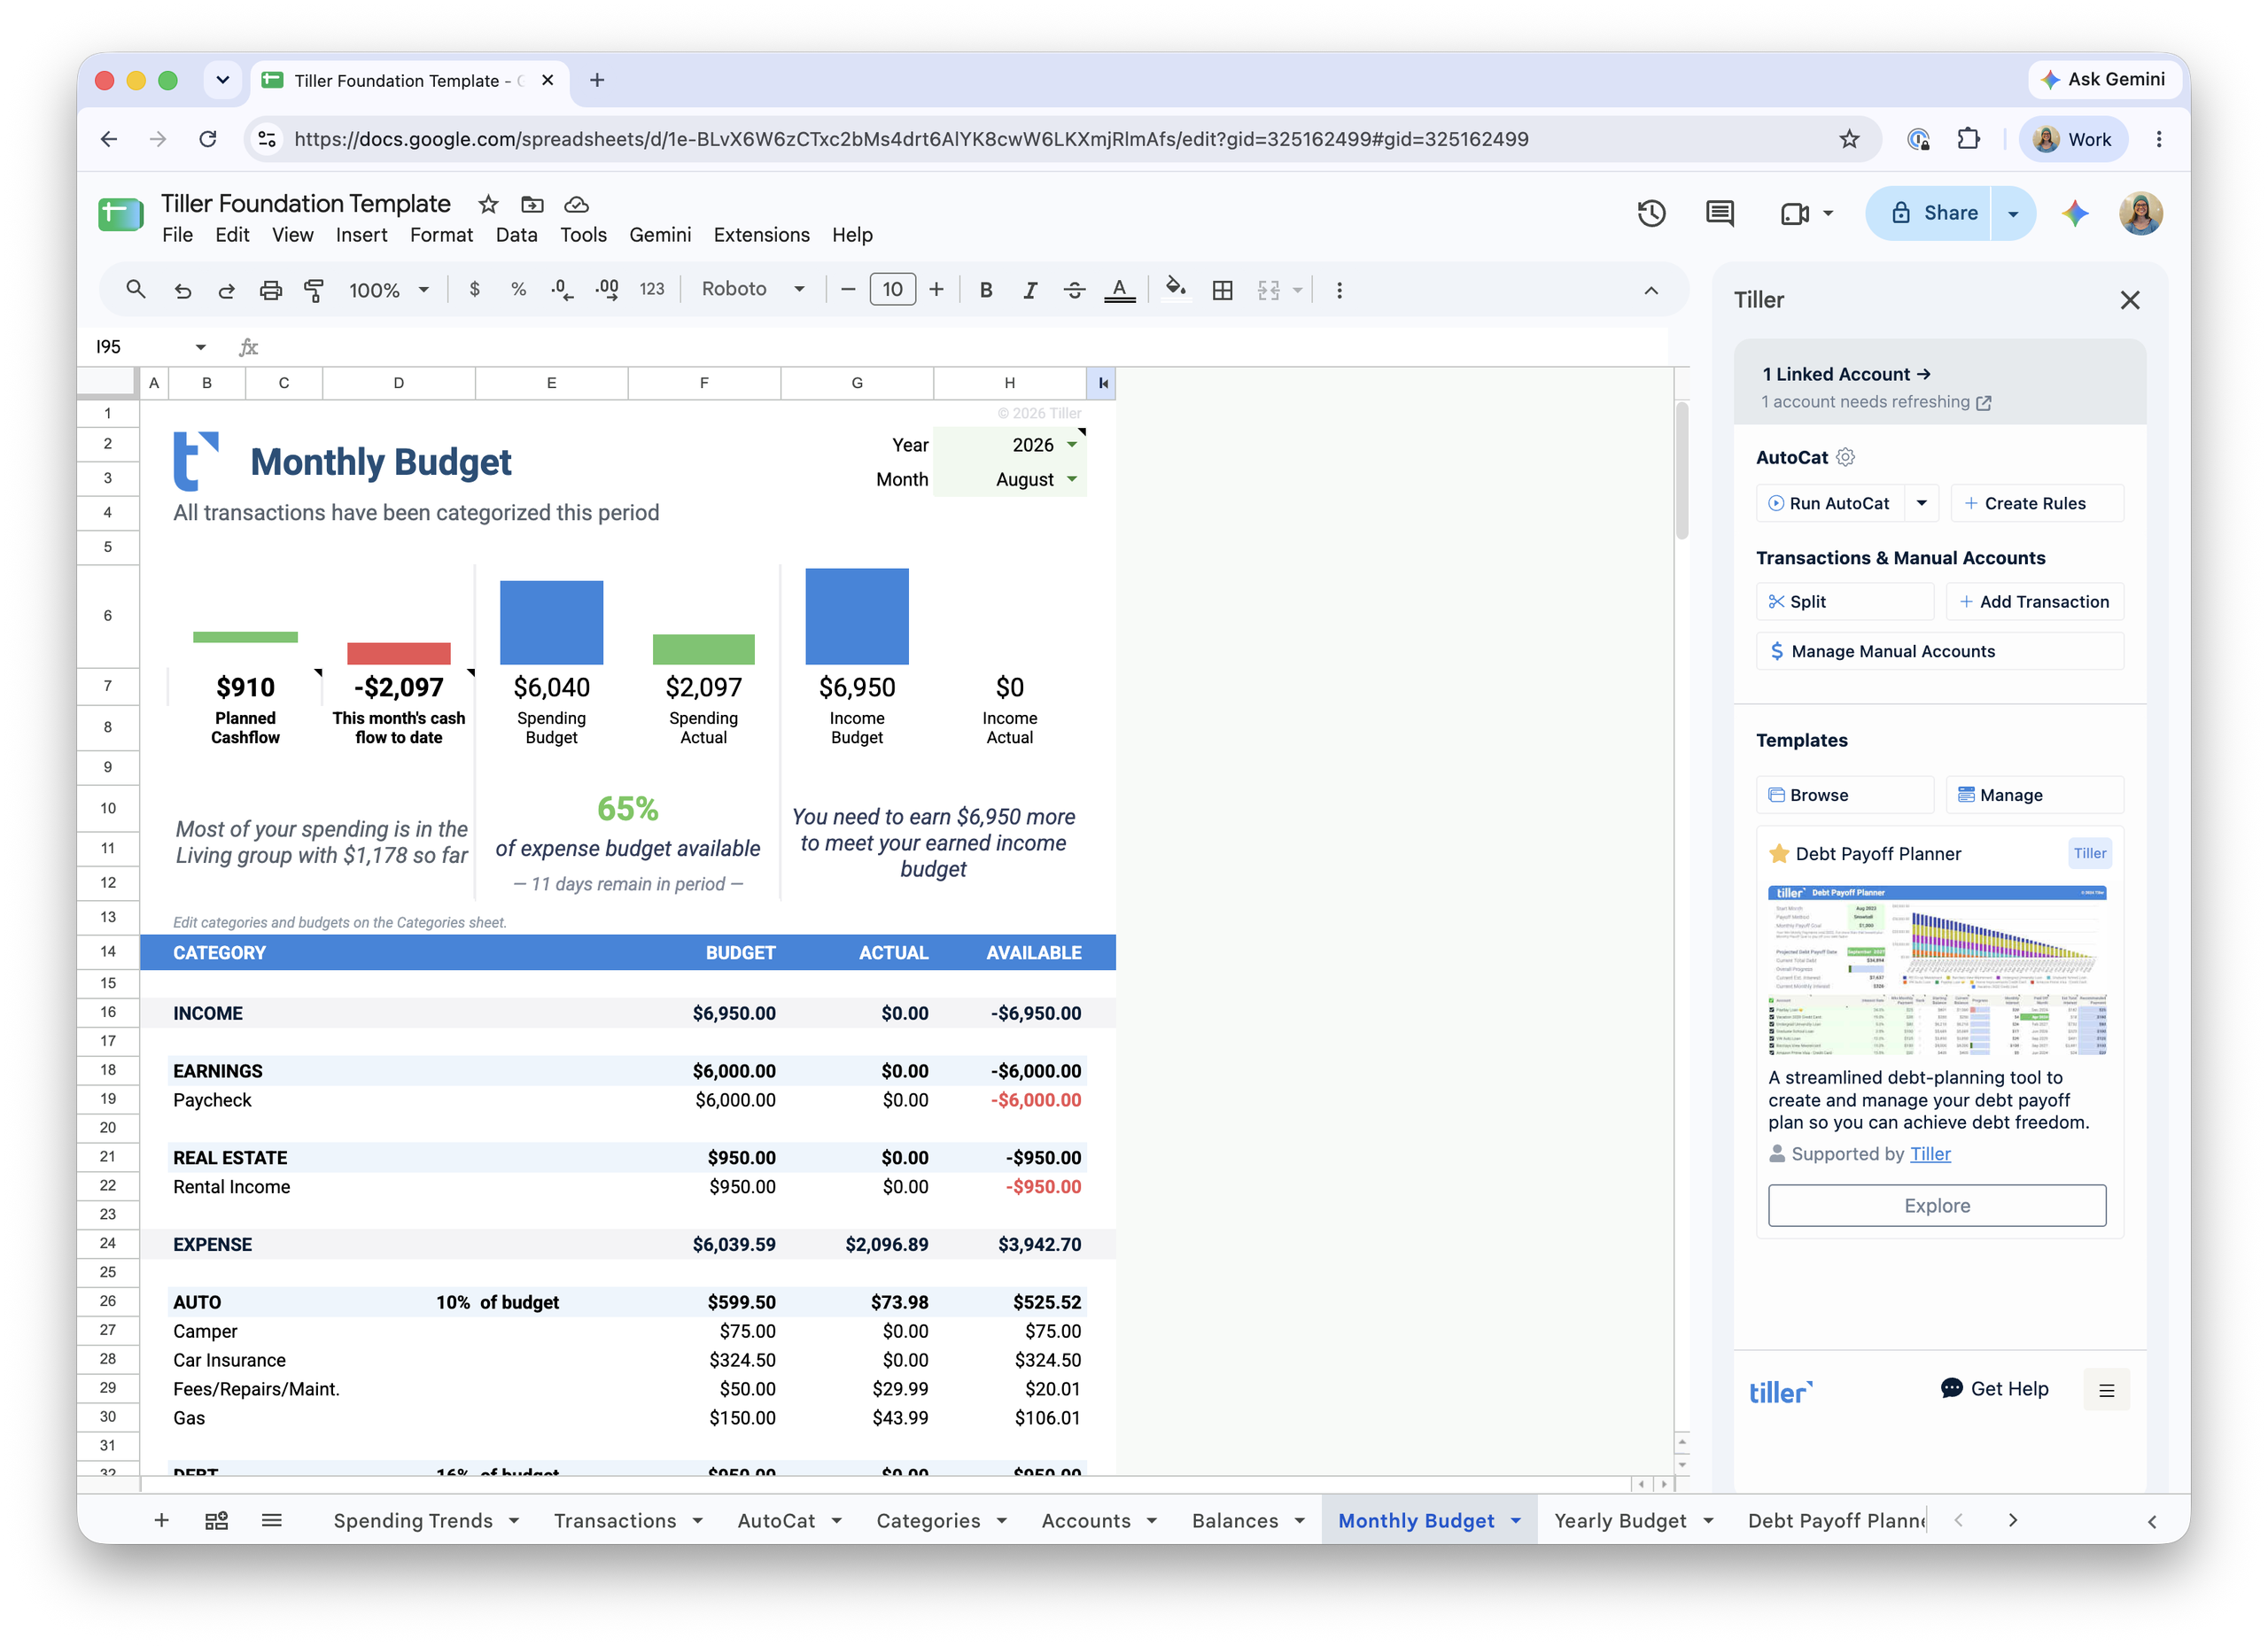Screen dimensions: 2268x1646
Task: Click the search menus magnifier icon
Action: [135, 290]
